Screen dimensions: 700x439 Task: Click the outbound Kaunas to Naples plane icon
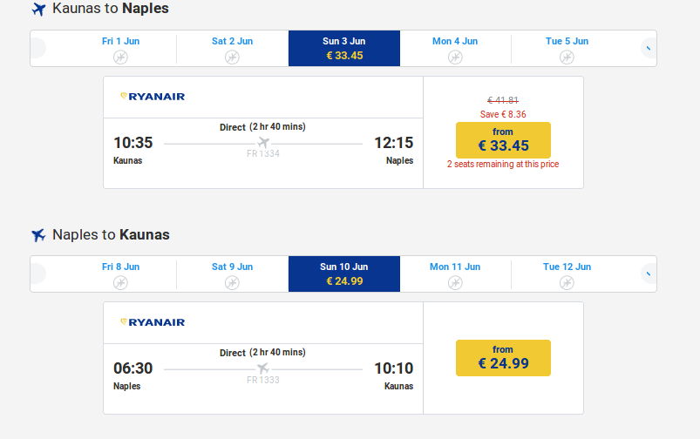39,9
